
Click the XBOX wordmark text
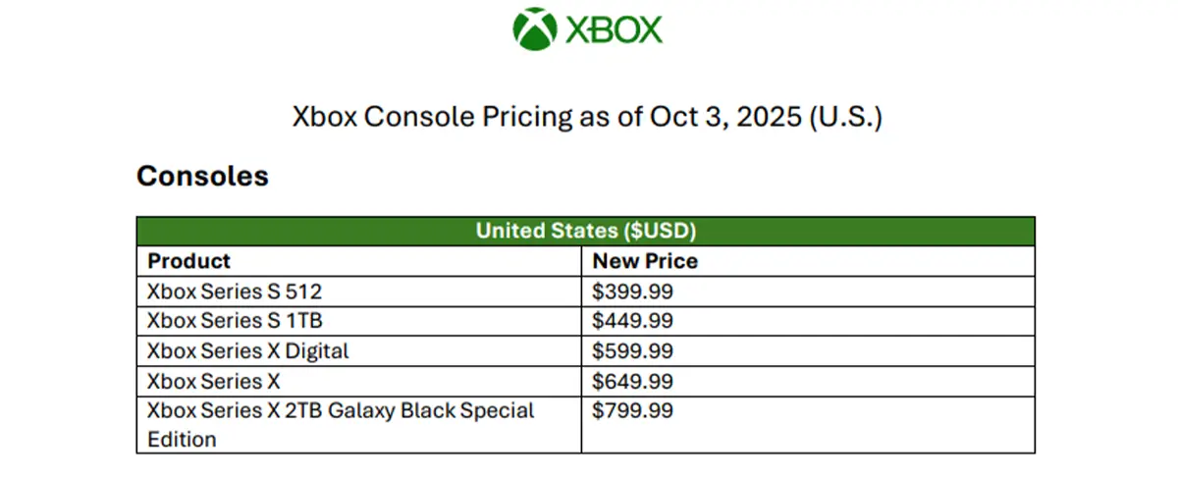point(614,30)
